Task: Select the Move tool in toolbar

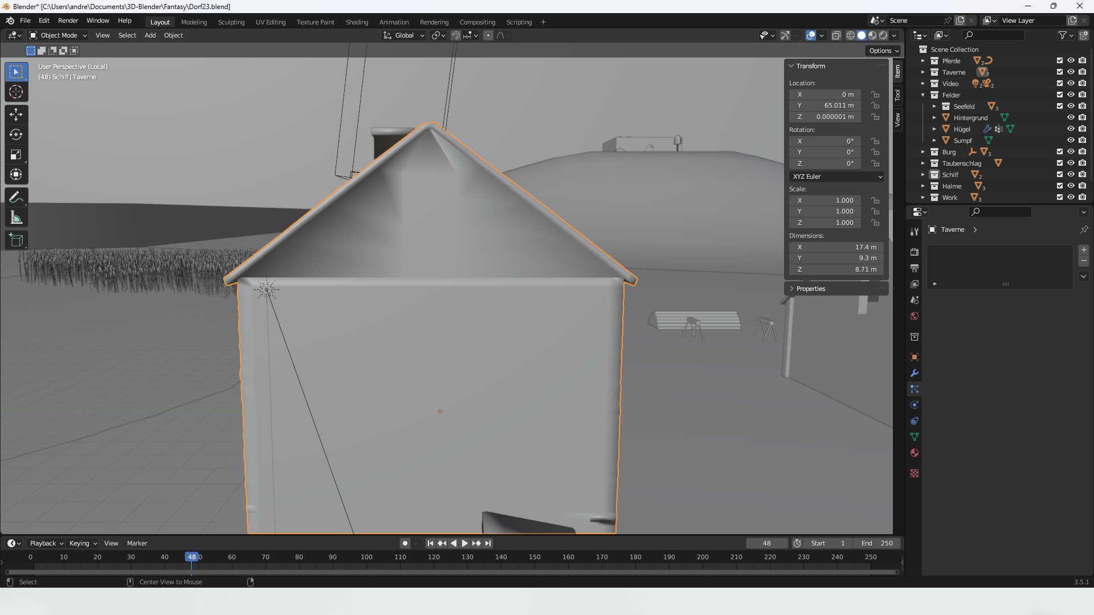Action: point(16,114)
